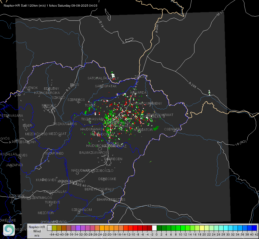
Task: Select the EGER city label
Action: point(27,125)
